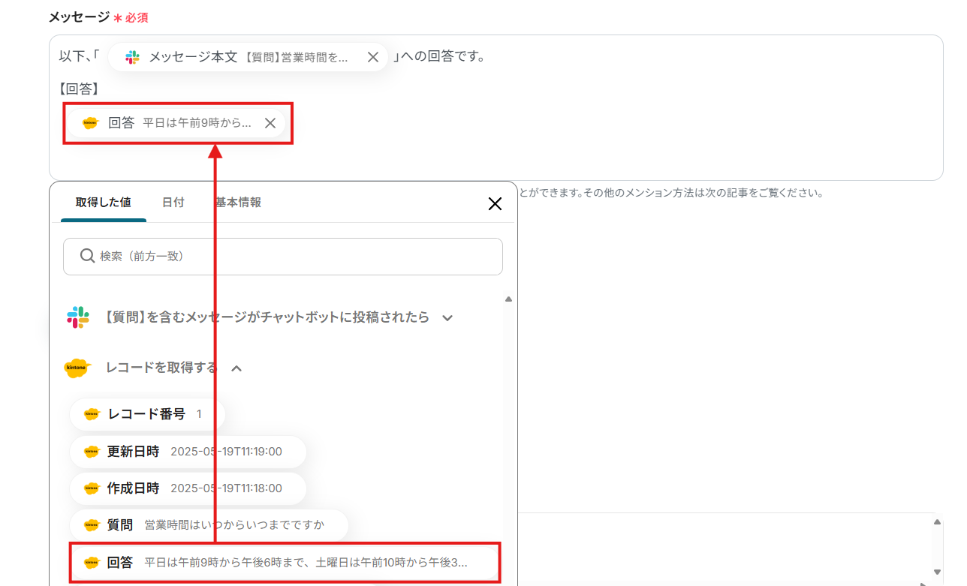Screen dimensions: 967x586
Task: Click the Slack icon beside the 【質問】 trigger
Action: [78, 317]
